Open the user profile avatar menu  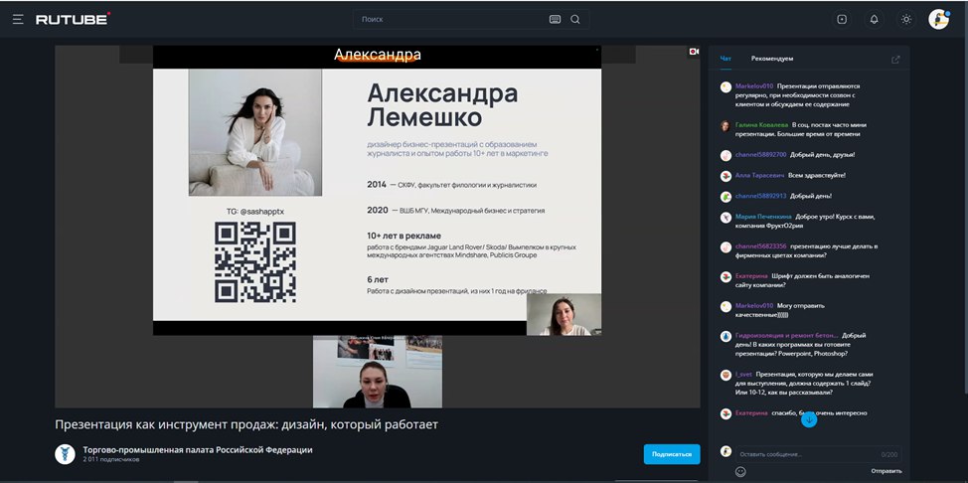click(939, 19)
